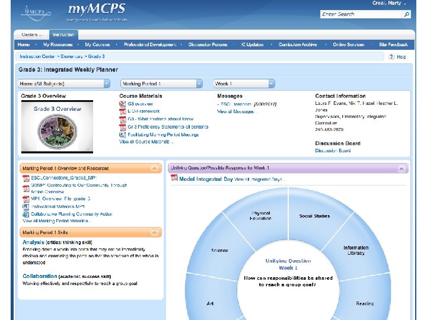427x320 pixels.
Task: Click the Enter Search input field
Action: tap(361, 14)
